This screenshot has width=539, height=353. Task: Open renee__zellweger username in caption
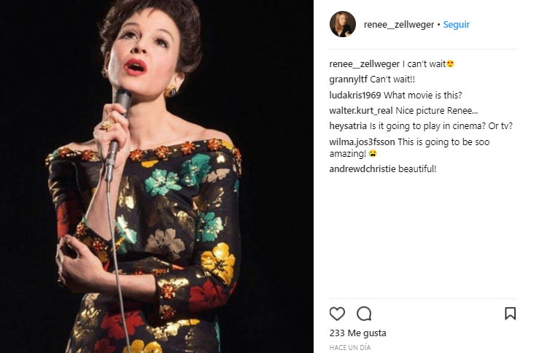click(364, 64)
